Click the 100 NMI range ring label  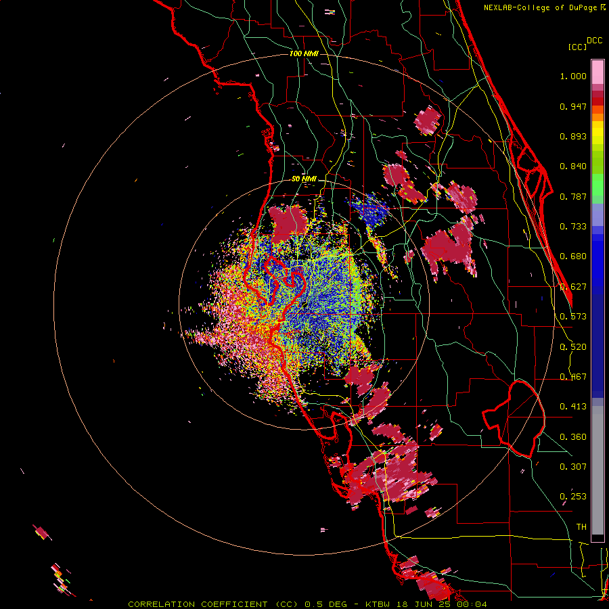click(x=304, y=53)
